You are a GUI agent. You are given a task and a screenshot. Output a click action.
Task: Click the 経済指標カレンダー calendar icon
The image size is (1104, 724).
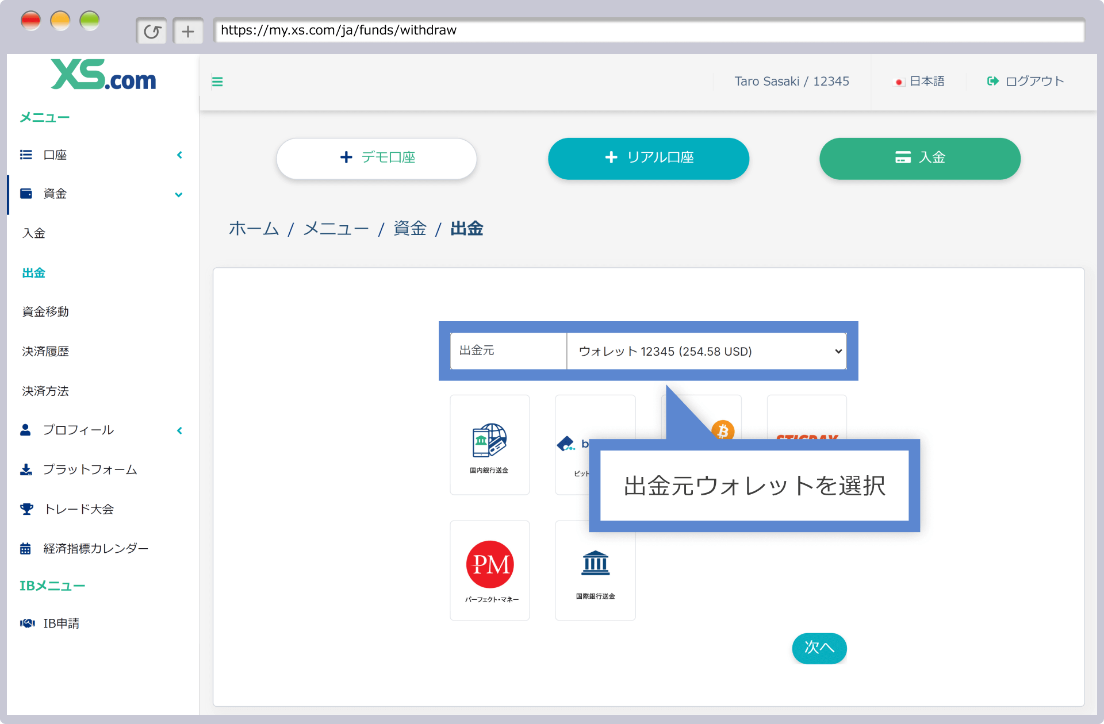tap(25, 549)
